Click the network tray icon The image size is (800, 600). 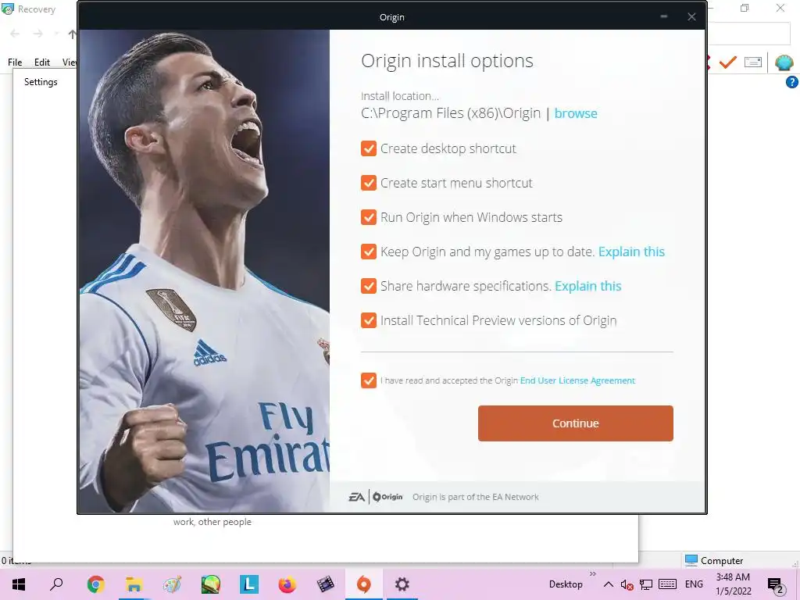click(646, 584)
